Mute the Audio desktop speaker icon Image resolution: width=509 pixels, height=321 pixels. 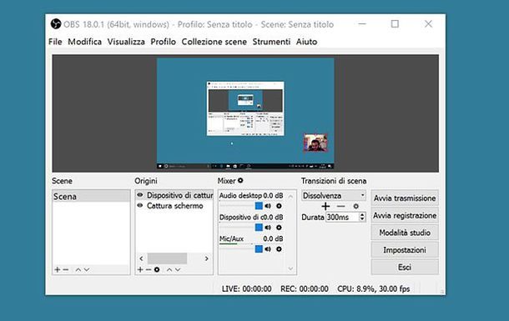point(268,206)
